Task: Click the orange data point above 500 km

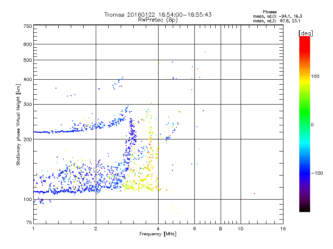Action: click(x=205, y=52)
